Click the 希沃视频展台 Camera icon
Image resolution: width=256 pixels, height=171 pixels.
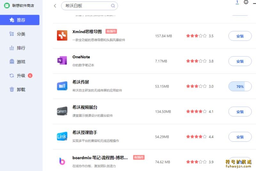coord(62,111)
